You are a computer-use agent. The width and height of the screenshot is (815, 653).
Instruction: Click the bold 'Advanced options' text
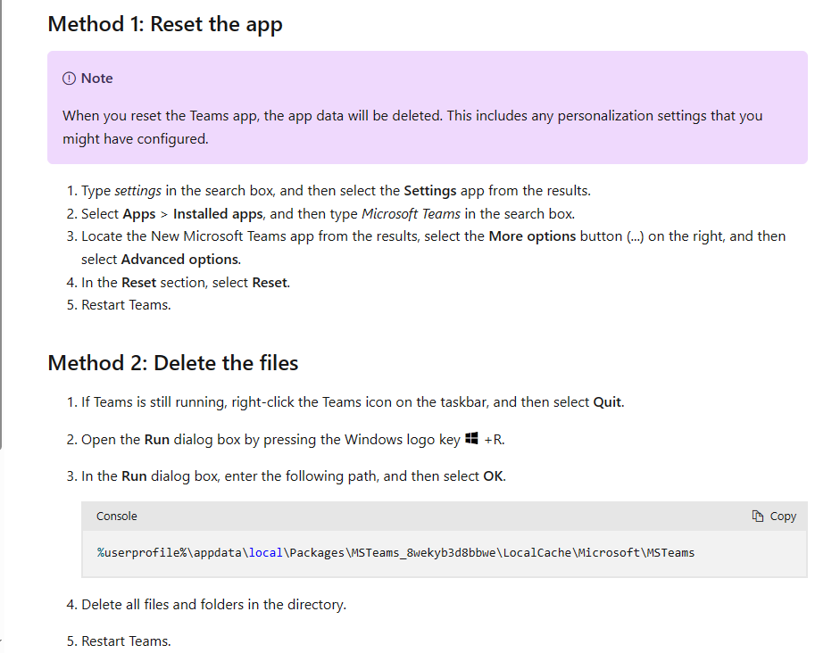click(179, 260)
